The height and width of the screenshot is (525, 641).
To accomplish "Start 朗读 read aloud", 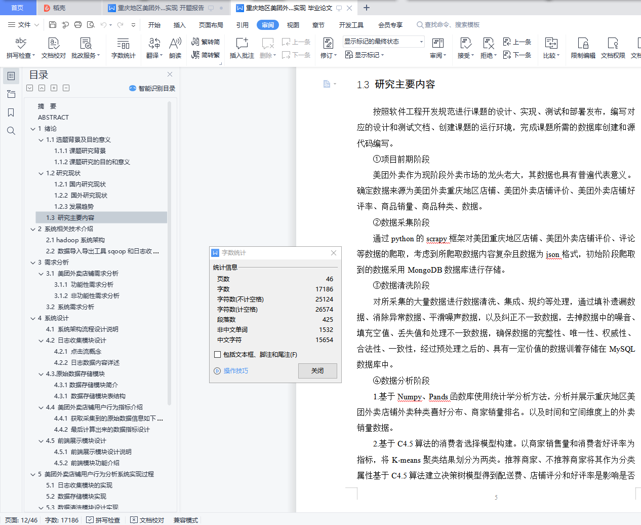I will 175,48.
